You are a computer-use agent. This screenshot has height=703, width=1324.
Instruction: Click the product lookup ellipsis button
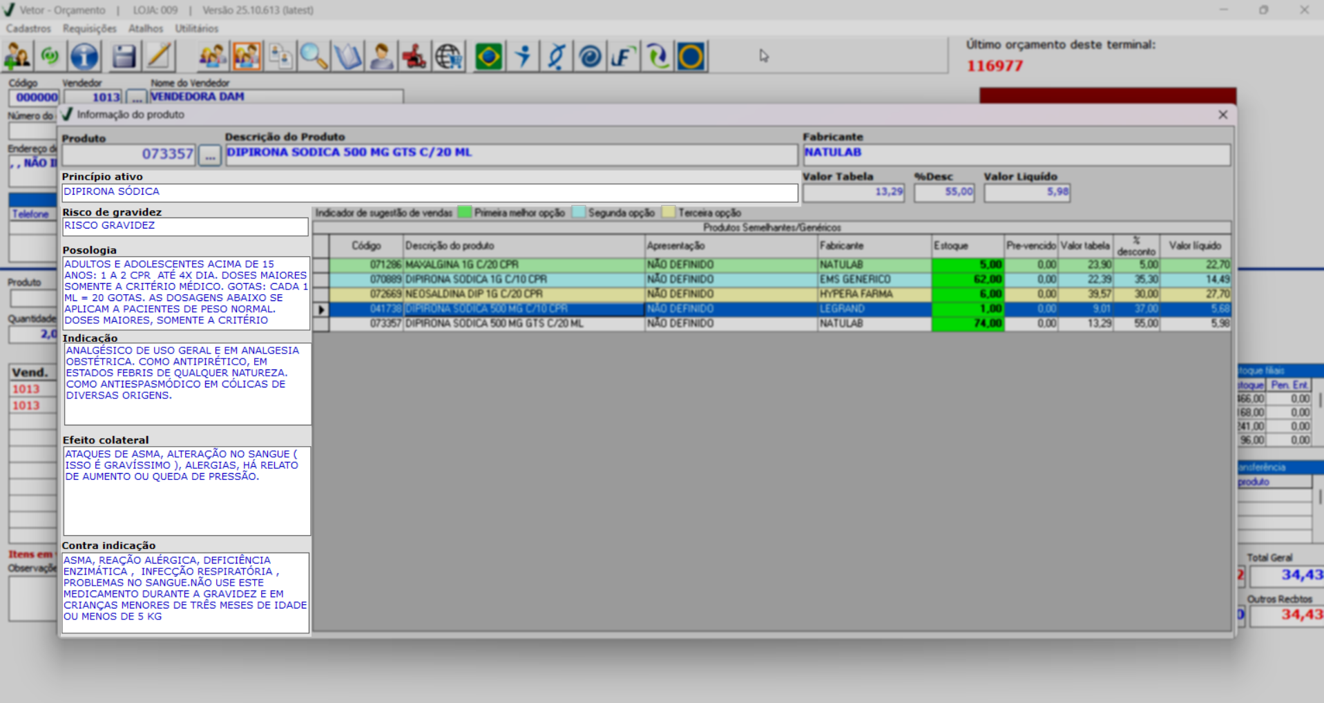(209, 155)
